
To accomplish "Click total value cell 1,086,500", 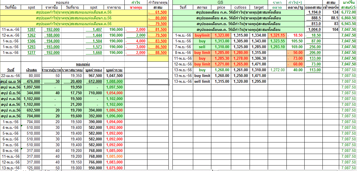I will click(x=114, y=110).
